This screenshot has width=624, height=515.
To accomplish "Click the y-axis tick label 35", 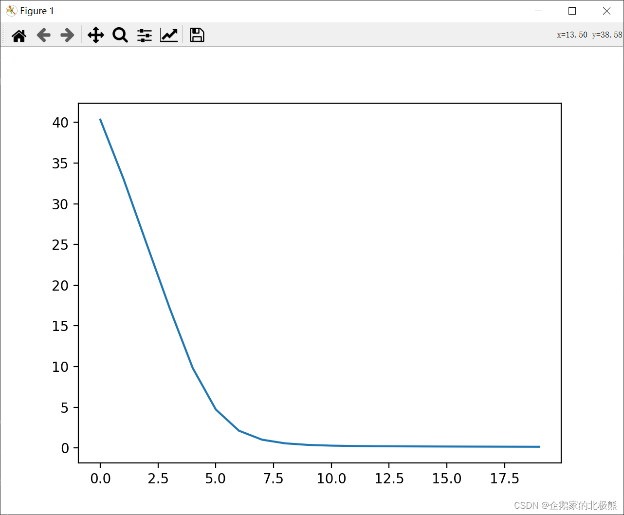I will [60, 163].
